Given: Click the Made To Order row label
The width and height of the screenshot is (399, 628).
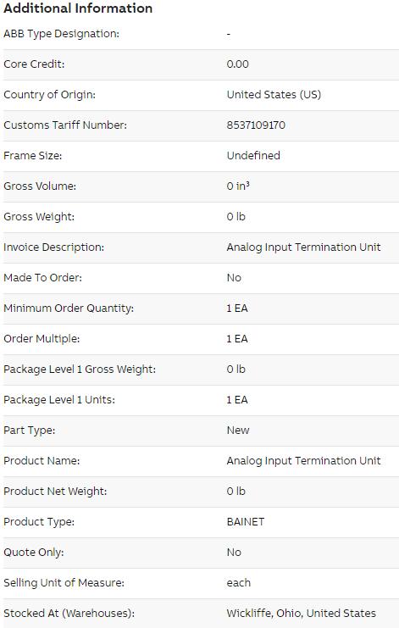Looking at the screenshot, I should pyautogui.click(x=43, y=277).
